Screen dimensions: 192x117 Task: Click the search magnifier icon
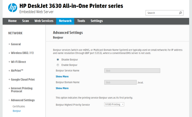tap(180, 13)
